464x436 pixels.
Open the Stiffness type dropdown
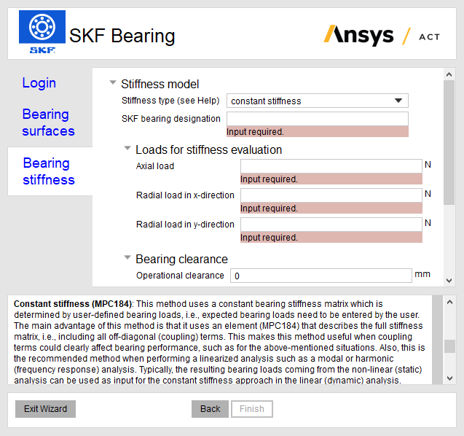318,101
